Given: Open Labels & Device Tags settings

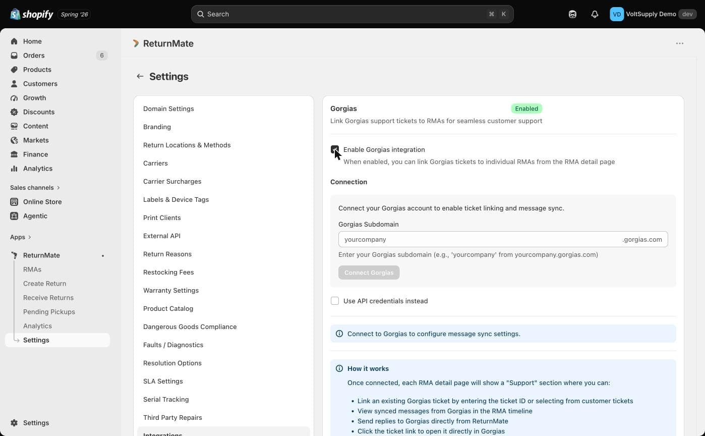Looking at the screenshot, I should (x=176, y=199).
